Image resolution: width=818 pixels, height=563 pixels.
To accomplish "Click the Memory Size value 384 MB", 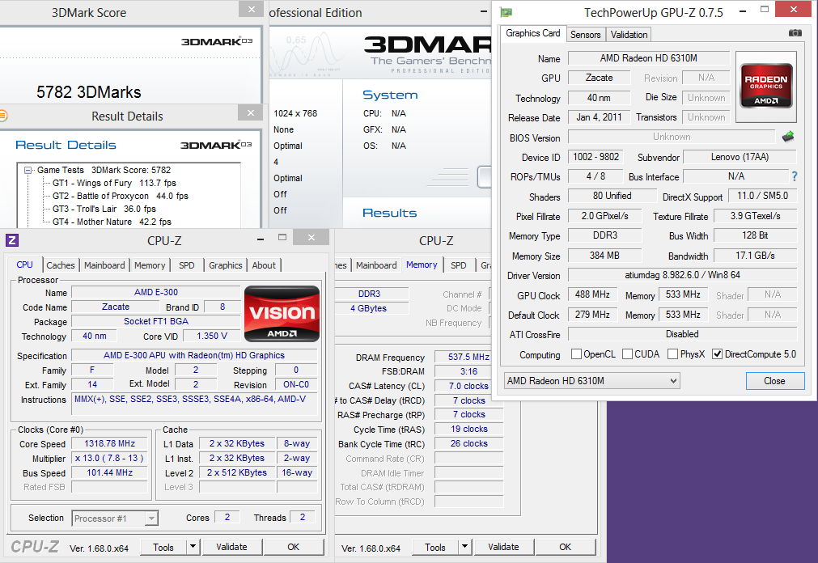I will point(604,256).
